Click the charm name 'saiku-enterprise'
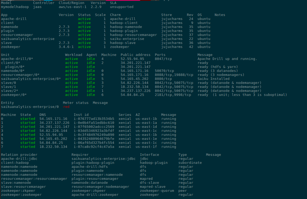The height and width of the screenshot is (199, 307). coord(127,39)
